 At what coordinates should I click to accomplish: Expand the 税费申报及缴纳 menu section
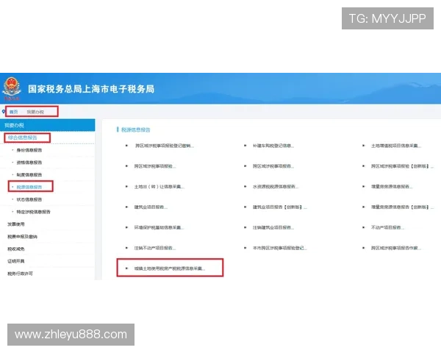22,237
